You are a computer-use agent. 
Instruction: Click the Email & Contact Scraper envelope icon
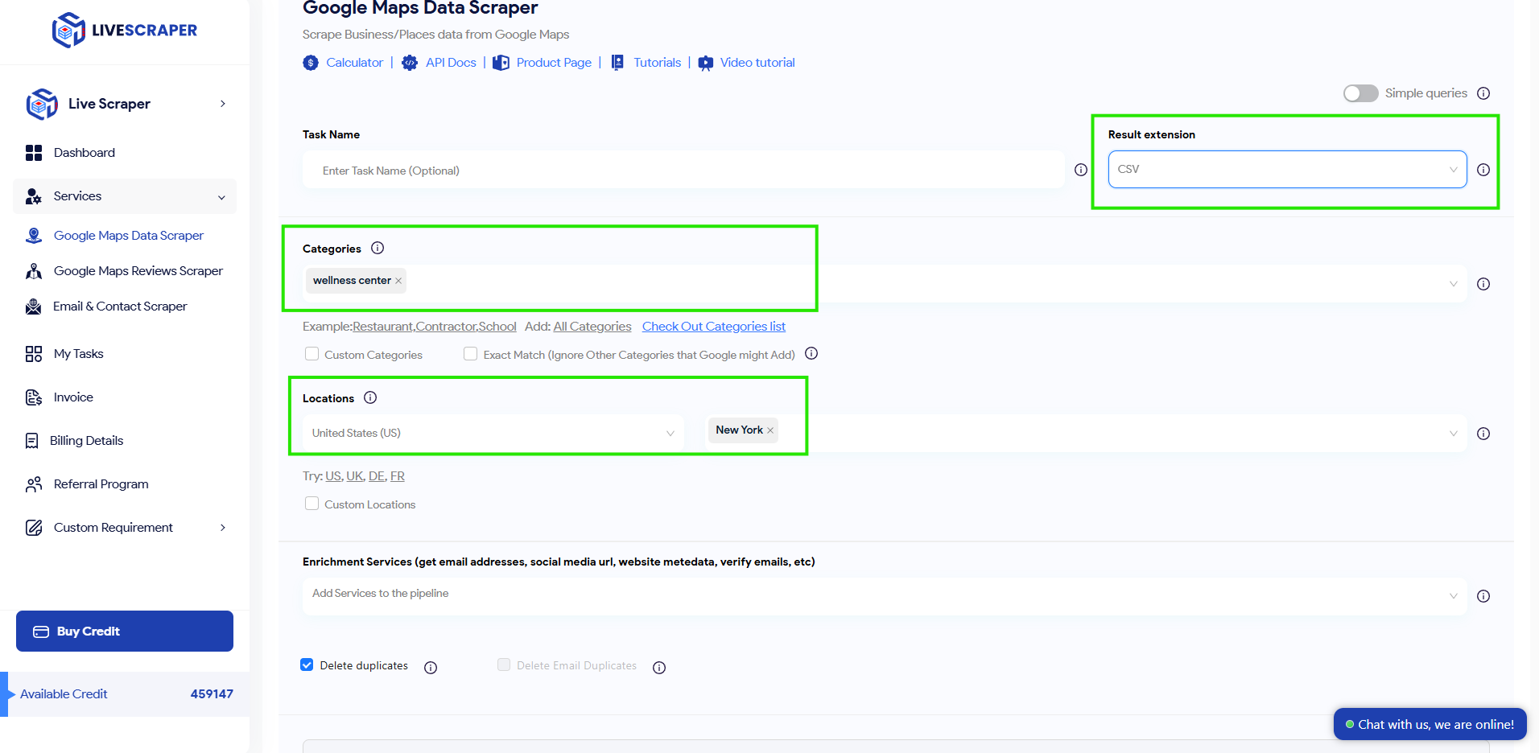(x=34, y=307)
